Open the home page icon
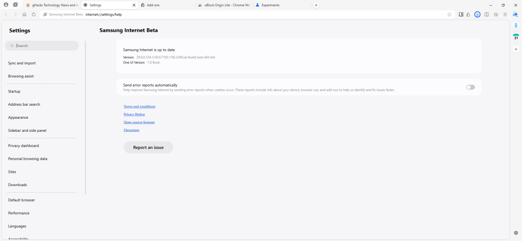Image resolution: width=522 pixels, height=241 pixels. (24, 14)
